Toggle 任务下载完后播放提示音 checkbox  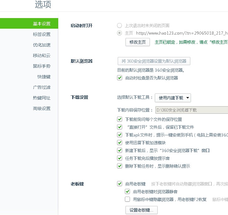click(x=120, y=158)
